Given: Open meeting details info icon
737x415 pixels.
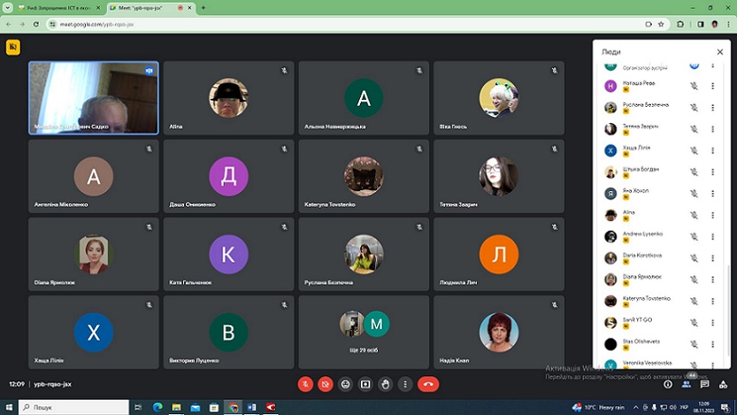Looking at the screenshot, I should coord(667,384).
